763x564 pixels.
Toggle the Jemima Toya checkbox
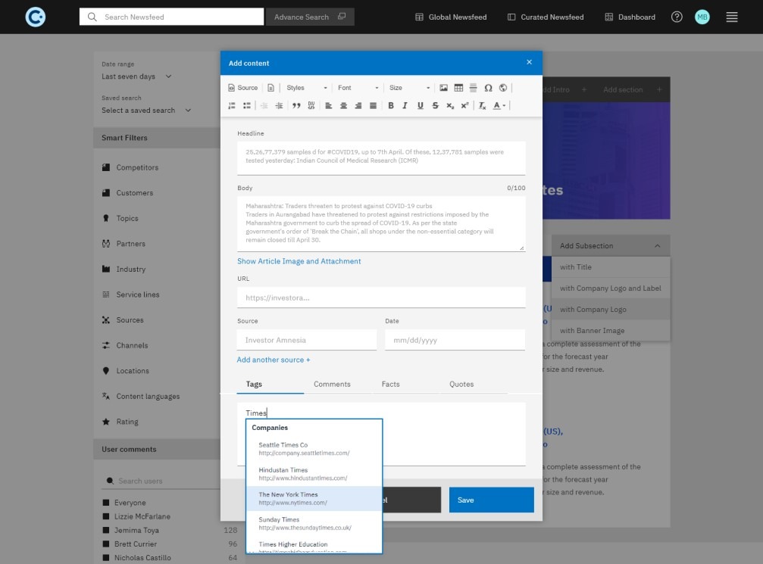coord(106,531)
